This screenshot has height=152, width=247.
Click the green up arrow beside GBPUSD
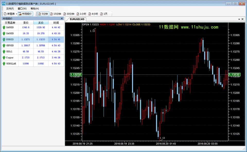[4, 45]
